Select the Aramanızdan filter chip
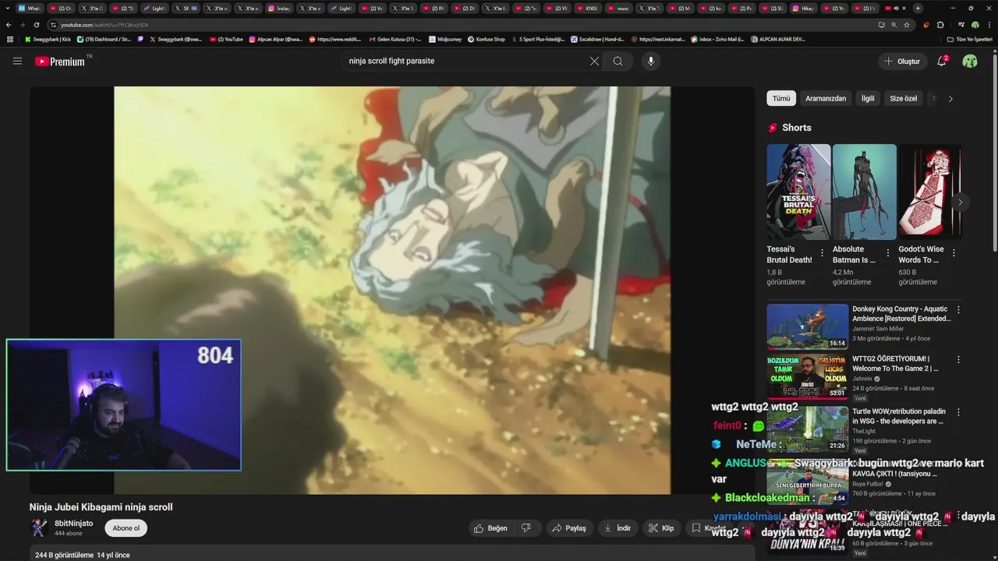 826,98
